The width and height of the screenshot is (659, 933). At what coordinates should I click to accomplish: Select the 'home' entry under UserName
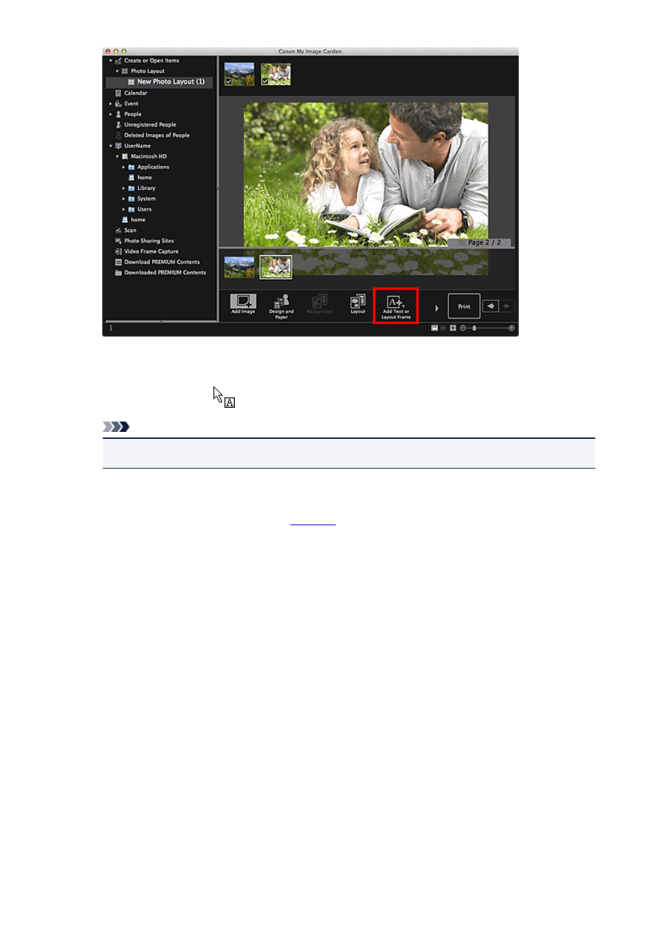[138, 220]
